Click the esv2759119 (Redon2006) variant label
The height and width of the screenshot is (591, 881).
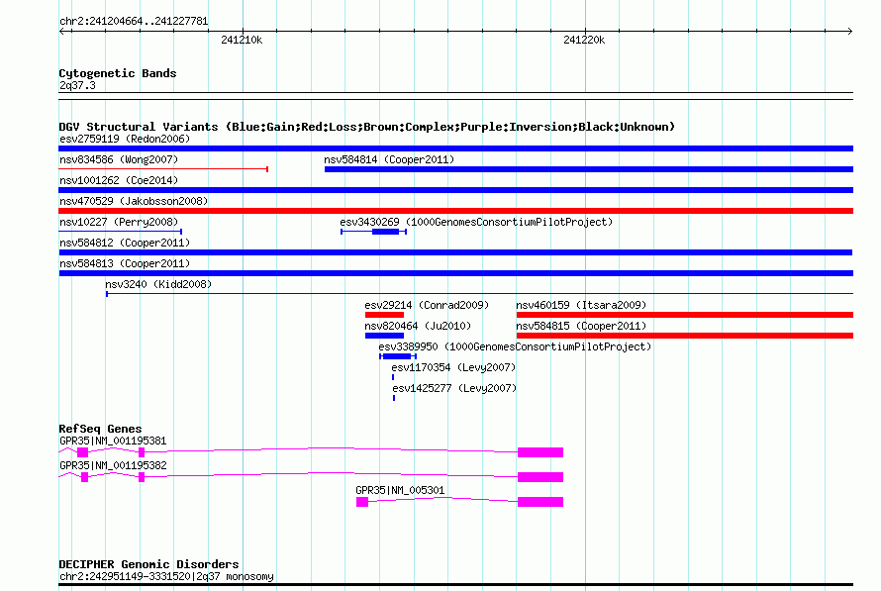(x=125, y=139)
